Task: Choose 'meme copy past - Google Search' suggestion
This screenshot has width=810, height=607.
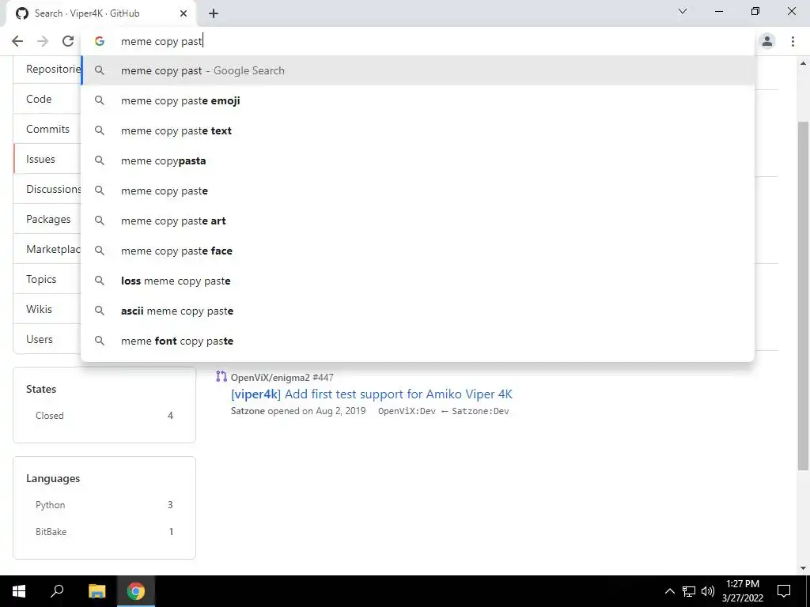Action: point(418,70)
